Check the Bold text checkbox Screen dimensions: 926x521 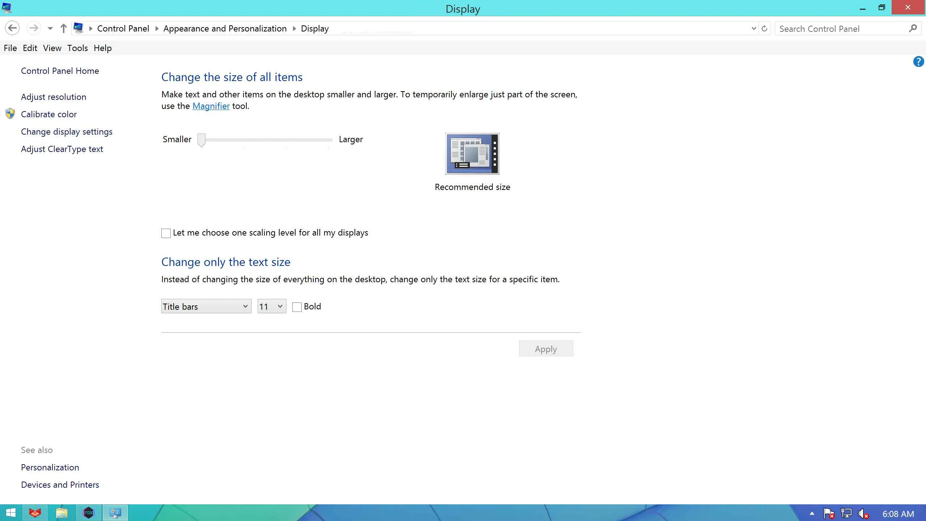click(297, 307)
